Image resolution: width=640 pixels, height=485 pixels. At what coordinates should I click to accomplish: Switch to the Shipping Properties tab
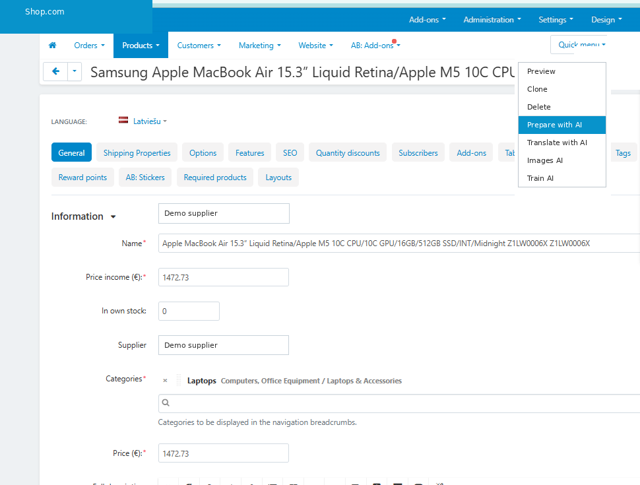coord(137,152)
